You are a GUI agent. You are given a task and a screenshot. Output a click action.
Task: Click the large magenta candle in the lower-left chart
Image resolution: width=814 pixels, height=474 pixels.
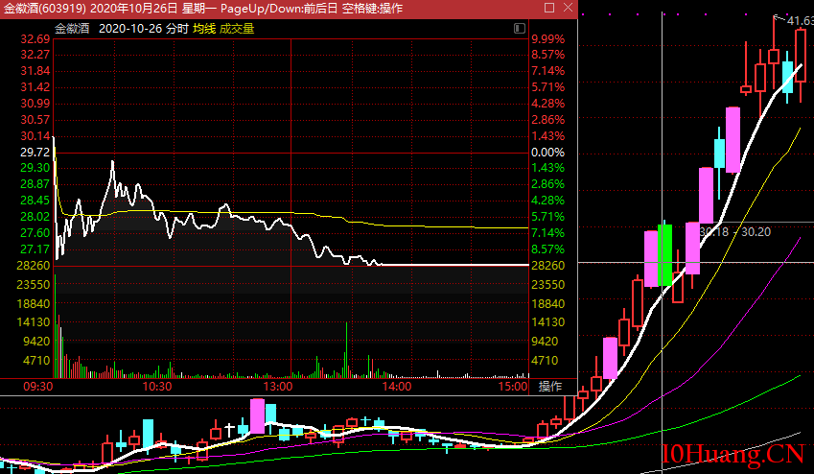[x=257, y=416]
